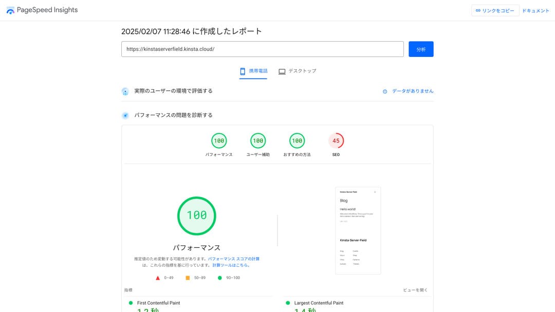
Task: Select the SEO score gauge showing 45
Action: (336, 141)
